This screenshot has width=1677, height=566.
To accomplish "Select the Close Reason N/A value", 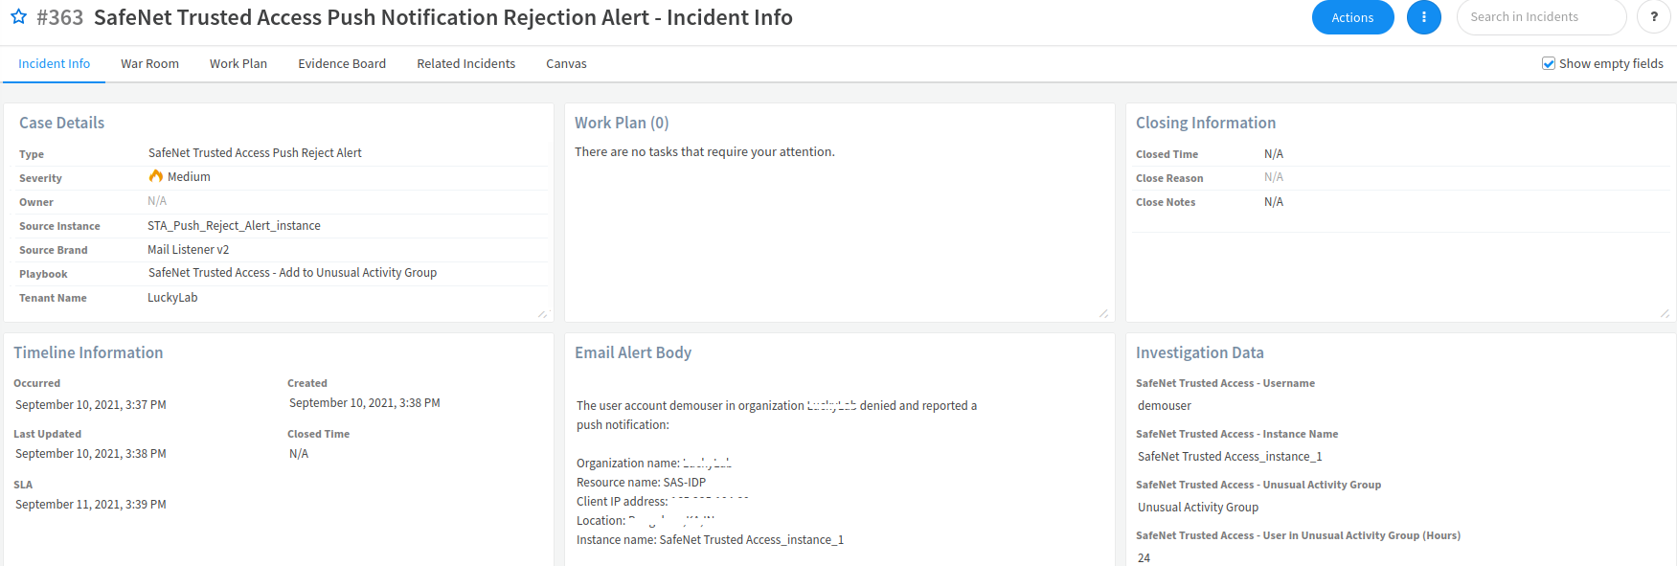I will pos(1274,177).
